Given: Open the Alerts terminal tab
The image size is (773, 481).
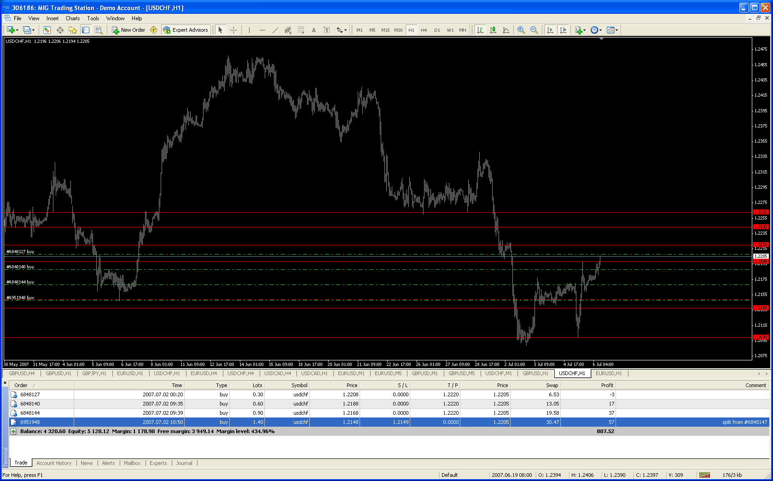Looking at the screenshot, I should [108, 463].
